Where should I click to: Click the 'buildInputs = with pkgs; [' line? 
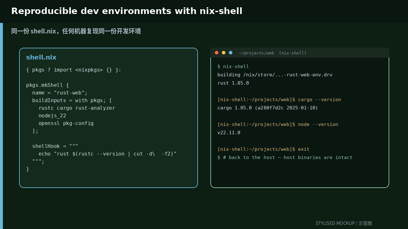(72, 101)
